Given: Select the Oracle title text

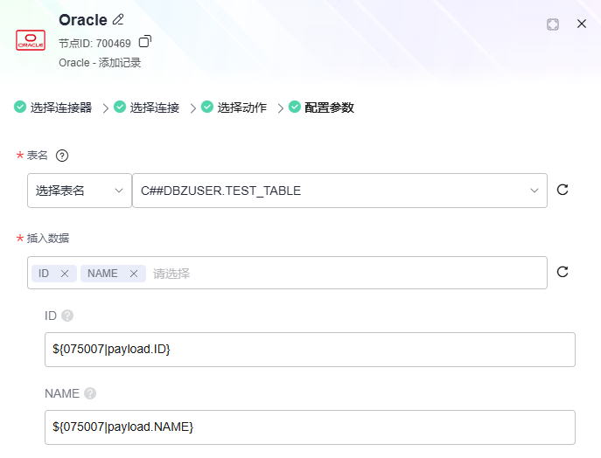Looking at the screenshot, I should [x=83, y=20].
